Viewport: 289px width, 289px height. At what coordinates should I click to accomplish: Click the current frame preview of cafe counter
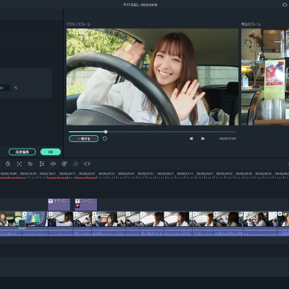pos(265,77)
